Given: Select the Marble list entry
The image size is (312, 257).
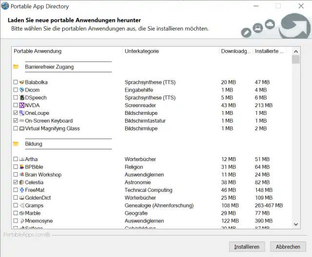Looking at the screenshot, I should point(33,213).
